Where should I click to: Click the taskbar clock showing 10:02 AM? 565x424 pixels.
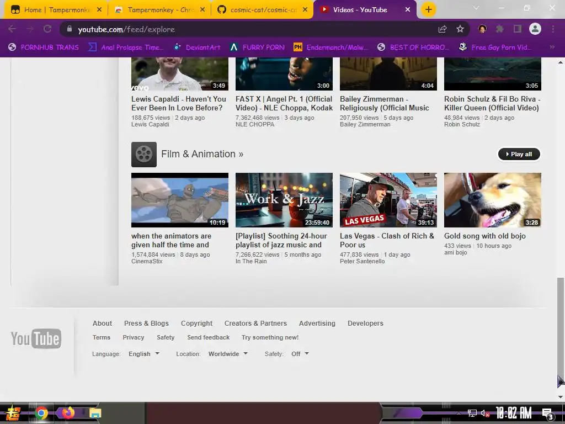[514, 413]
